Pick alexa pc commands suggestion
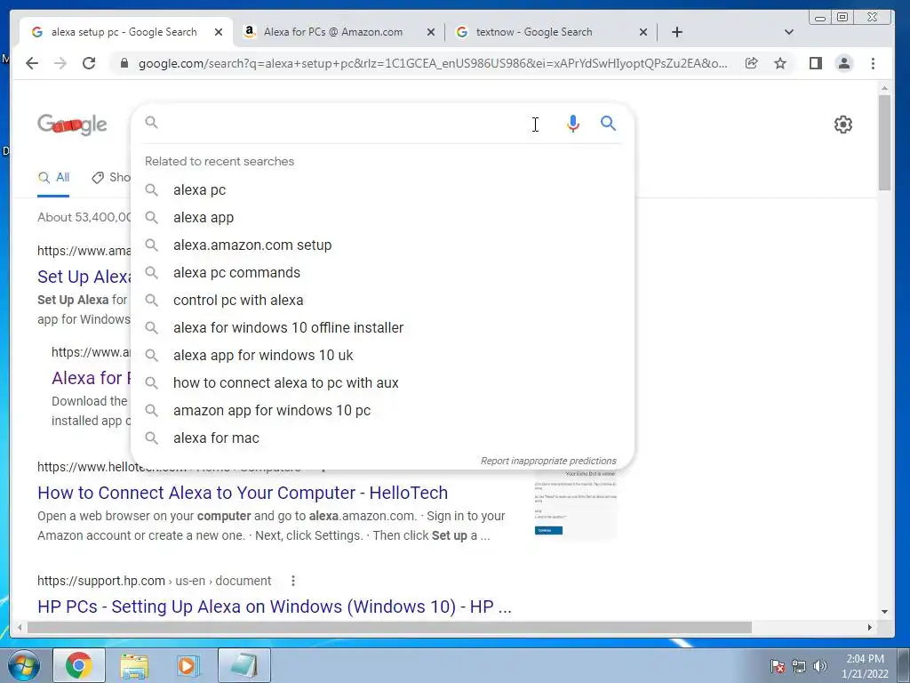 pyautogui.click(x=382, y=272)
